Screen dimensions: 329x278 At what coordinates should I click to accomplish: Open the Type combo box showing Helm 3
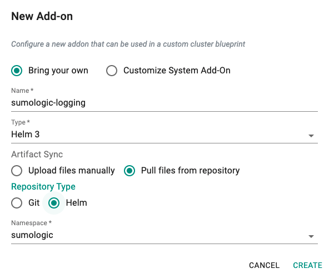[164, 135]
